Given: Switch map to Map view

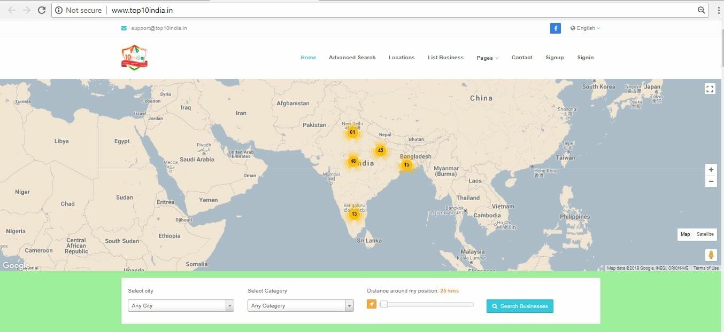Looking at the screenshot, I should tap(685, 234).
